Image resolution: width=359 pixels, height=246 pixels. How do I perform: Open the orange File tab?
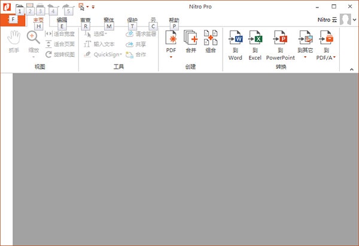(x=13, y=20)
